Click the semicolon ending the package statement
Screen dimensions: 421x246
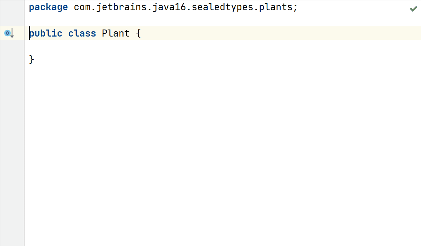[295, 7]
